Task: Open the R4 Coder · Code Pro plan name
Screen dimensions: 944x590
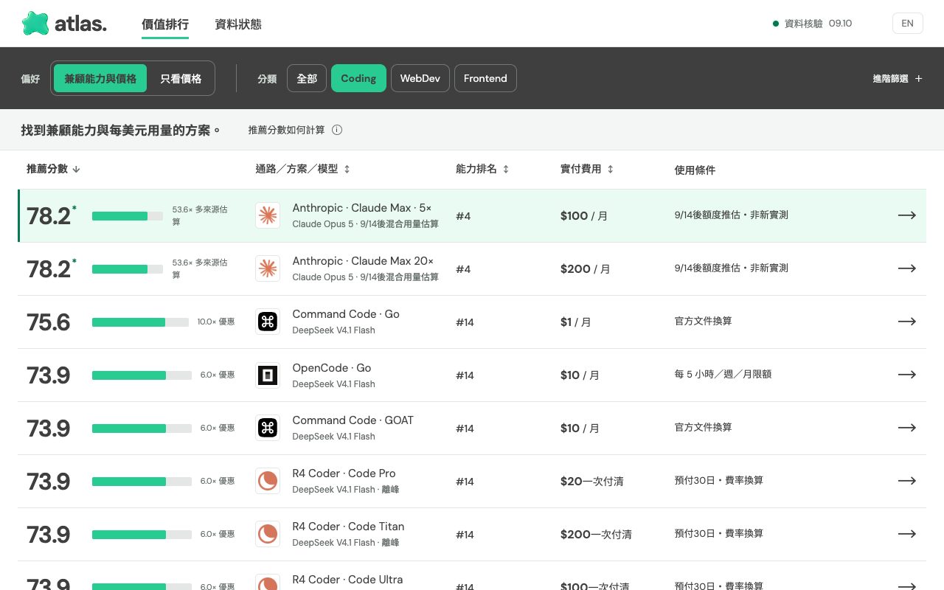Action: coord(344,473)
